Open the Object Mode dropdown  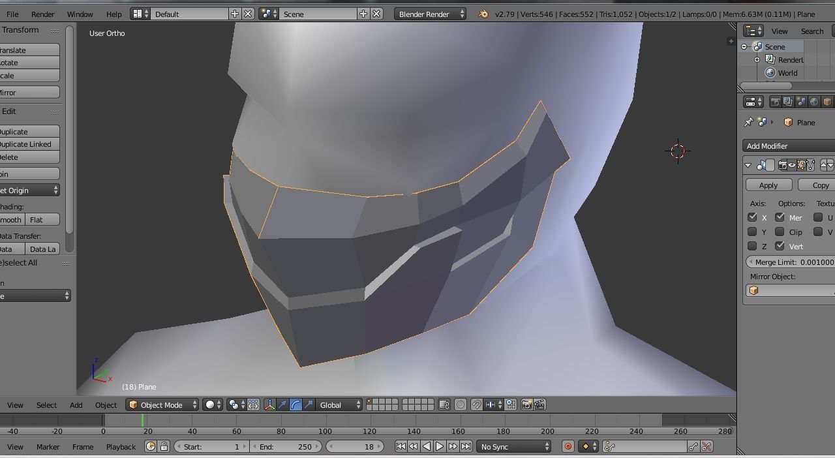162,405
